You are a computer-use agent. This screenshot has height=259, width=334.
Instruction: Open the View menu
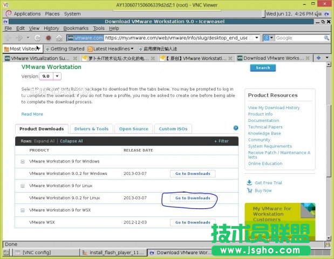coord(34,28)
